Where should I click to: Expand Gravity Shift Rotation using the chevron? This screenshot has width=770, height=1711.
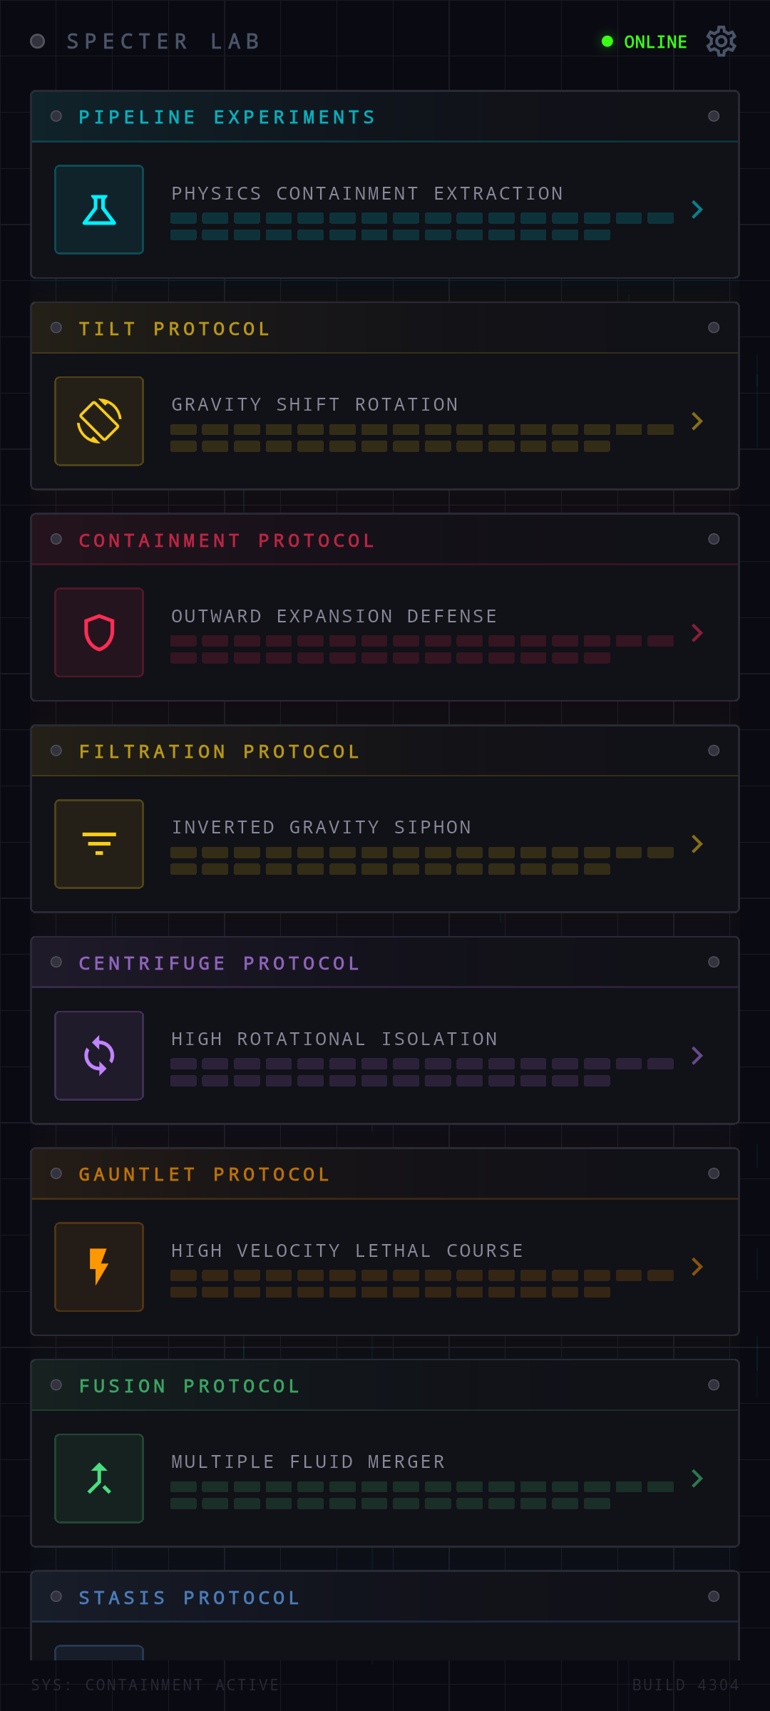click(697, 421)
